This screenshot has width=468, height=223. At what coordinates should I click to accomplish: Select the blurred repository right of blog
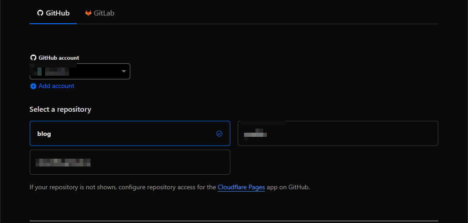[x=338, y=133]
